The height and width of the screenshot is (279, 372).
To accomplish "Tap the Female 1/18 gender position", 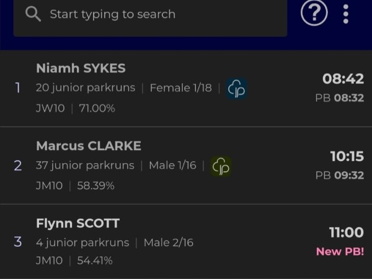I will (180, 88).
